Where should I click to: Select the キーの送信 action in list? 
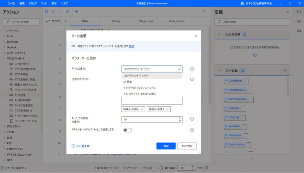coord(20,95)
